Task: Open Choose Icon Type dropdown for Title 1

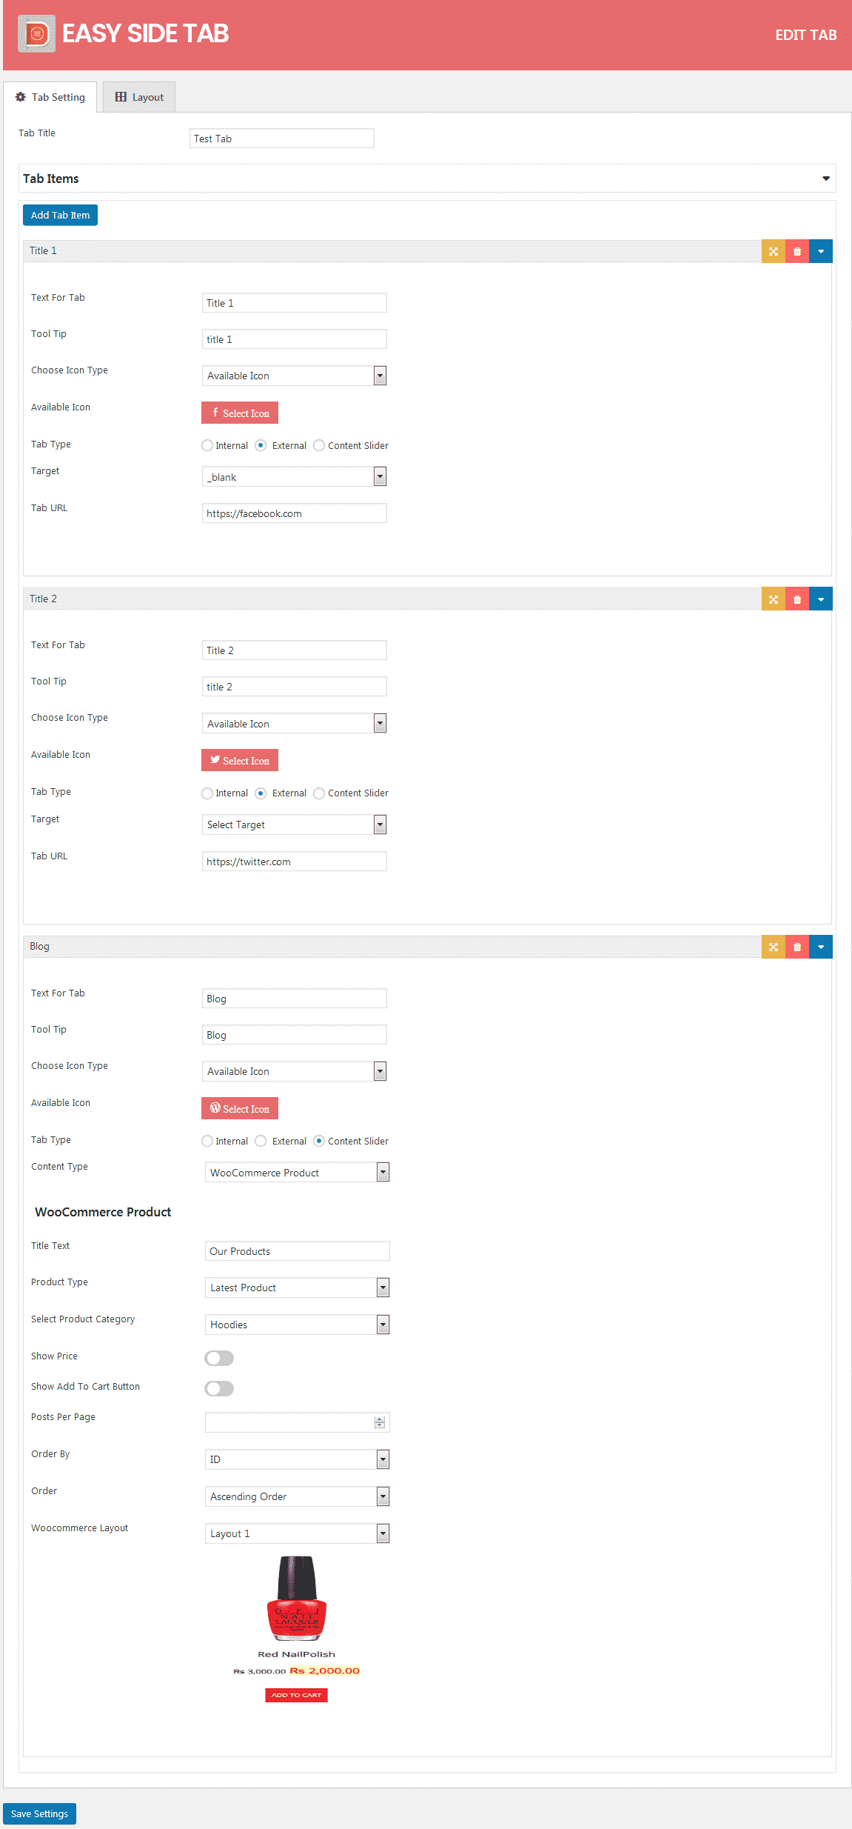Action: (x=294, y=376)
